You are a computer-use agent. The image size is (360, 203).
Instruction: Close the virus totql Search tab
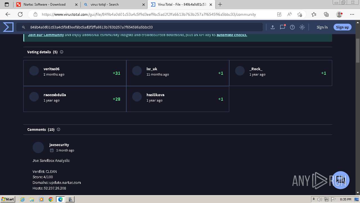(x=143, y=5)
